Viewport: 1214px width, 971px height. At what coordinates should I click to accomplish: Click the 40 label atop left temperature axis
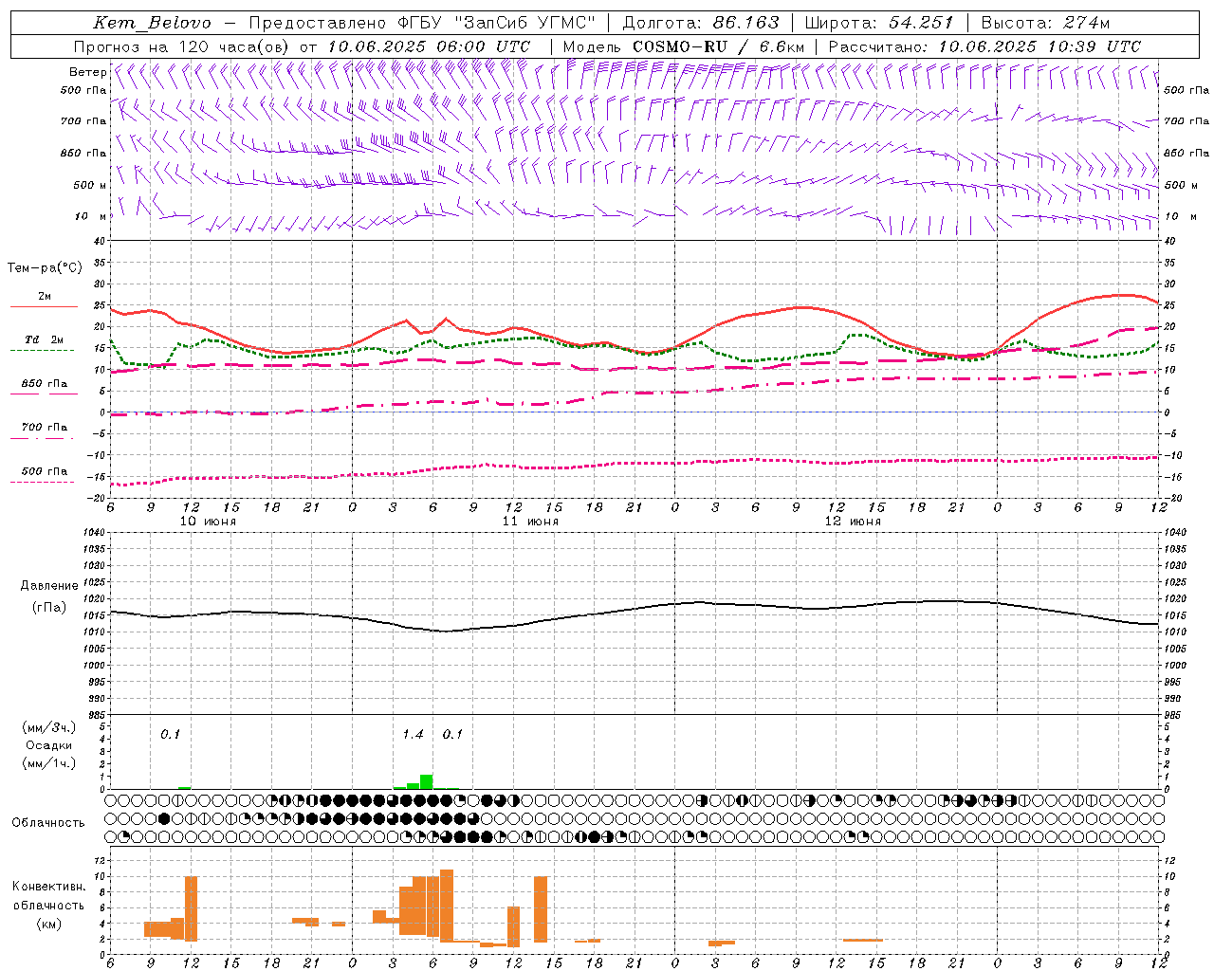click(x=99, y=241)
